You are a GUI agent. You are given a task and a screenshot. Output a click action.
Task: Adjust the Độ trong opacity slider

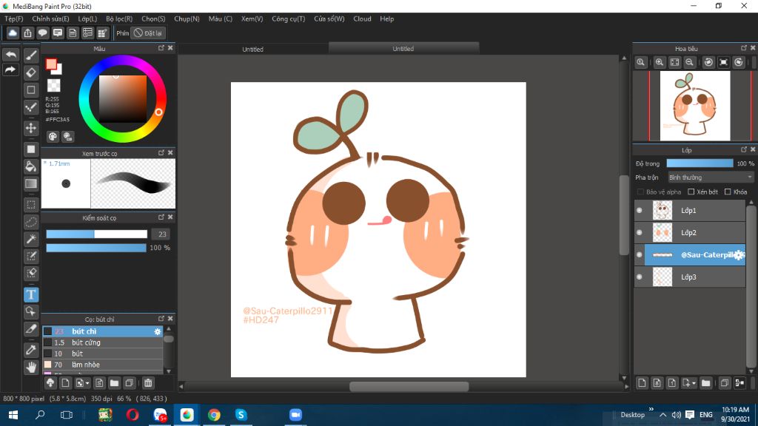coord(700,163)
